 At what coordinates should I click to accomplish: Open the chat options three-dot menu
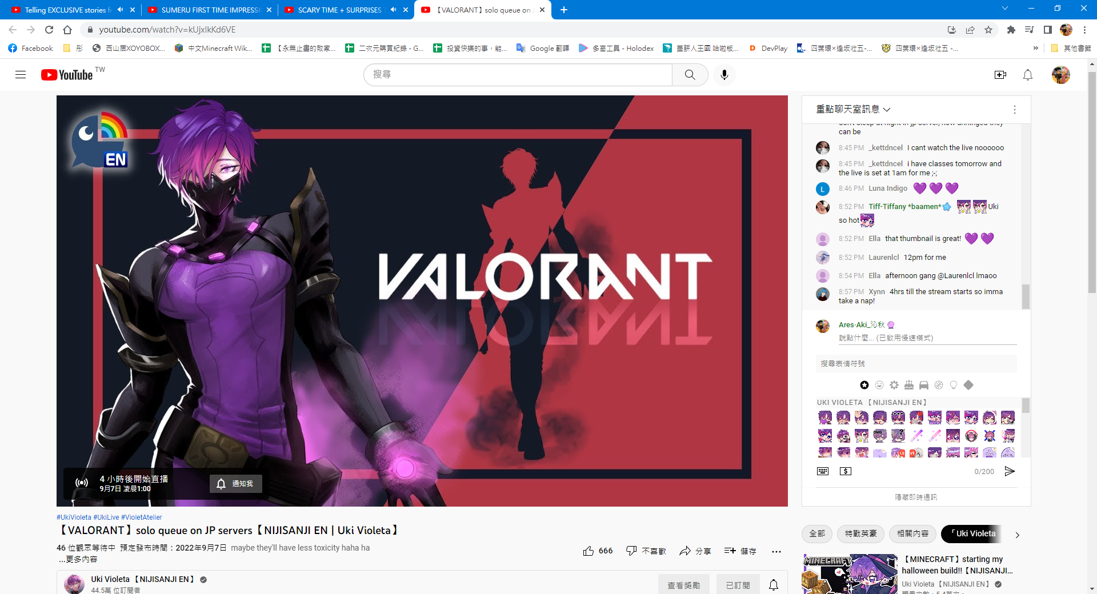pyautogui.click(x=1014, y=110)
